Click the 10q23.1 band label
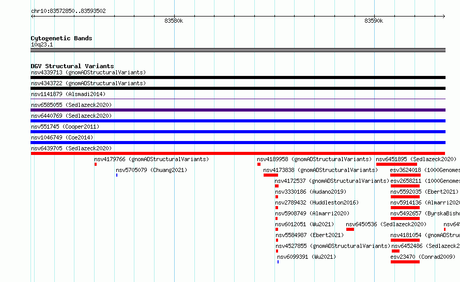Viewport: 460px width, 282px height. point(42,44)
